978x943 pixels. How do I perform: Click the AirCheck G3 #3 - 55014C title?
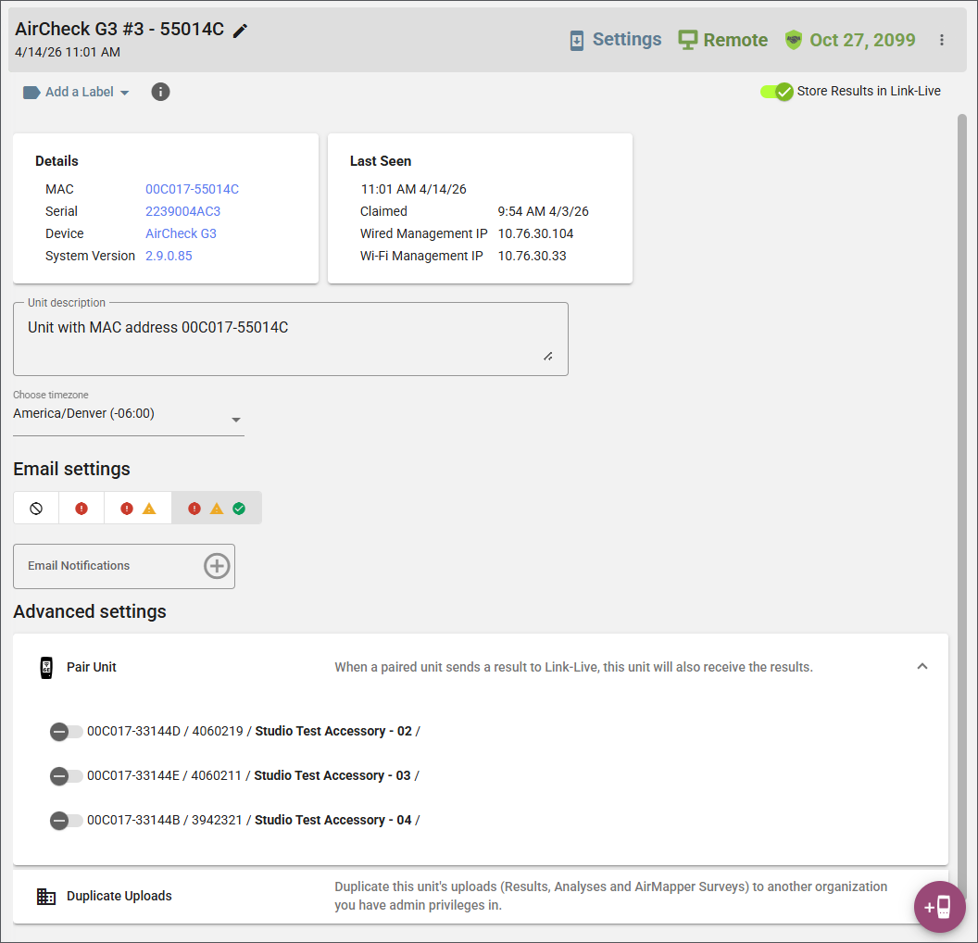pos(119,30)
